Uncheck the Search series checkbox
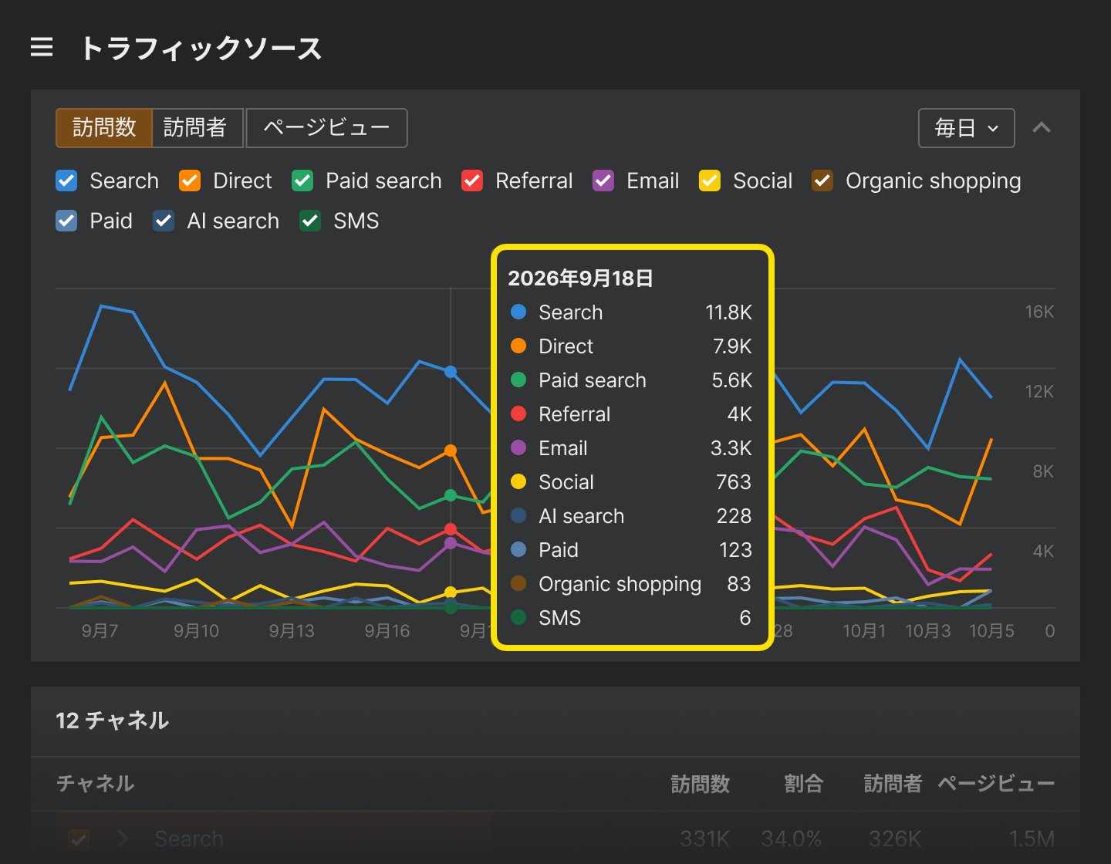The width and height of the screenshot is (1111, 864). tap(66, 181)
